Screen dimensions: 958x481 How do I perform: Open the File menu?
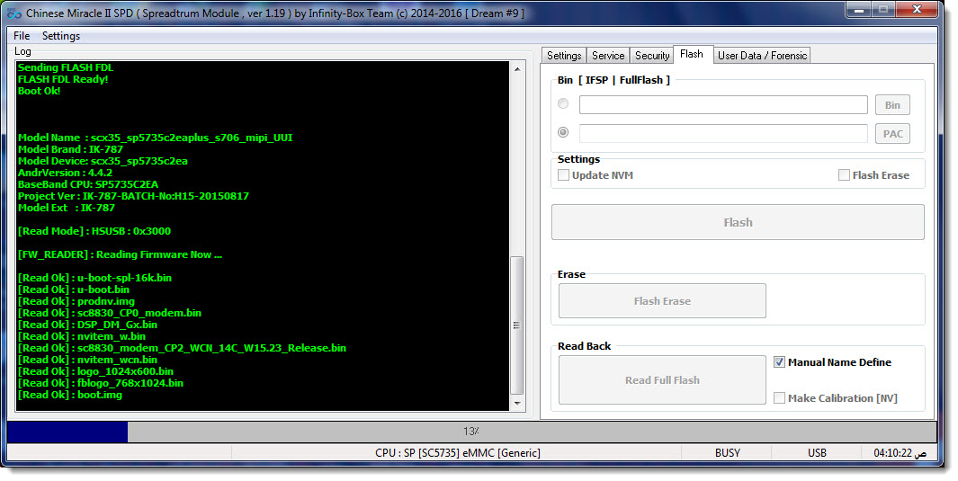[x=22, y=36]
